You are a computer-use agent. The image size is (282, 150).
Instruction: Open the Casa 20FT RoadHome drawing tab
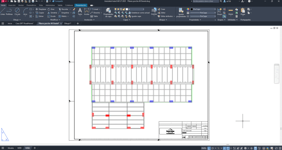point(24,24)
